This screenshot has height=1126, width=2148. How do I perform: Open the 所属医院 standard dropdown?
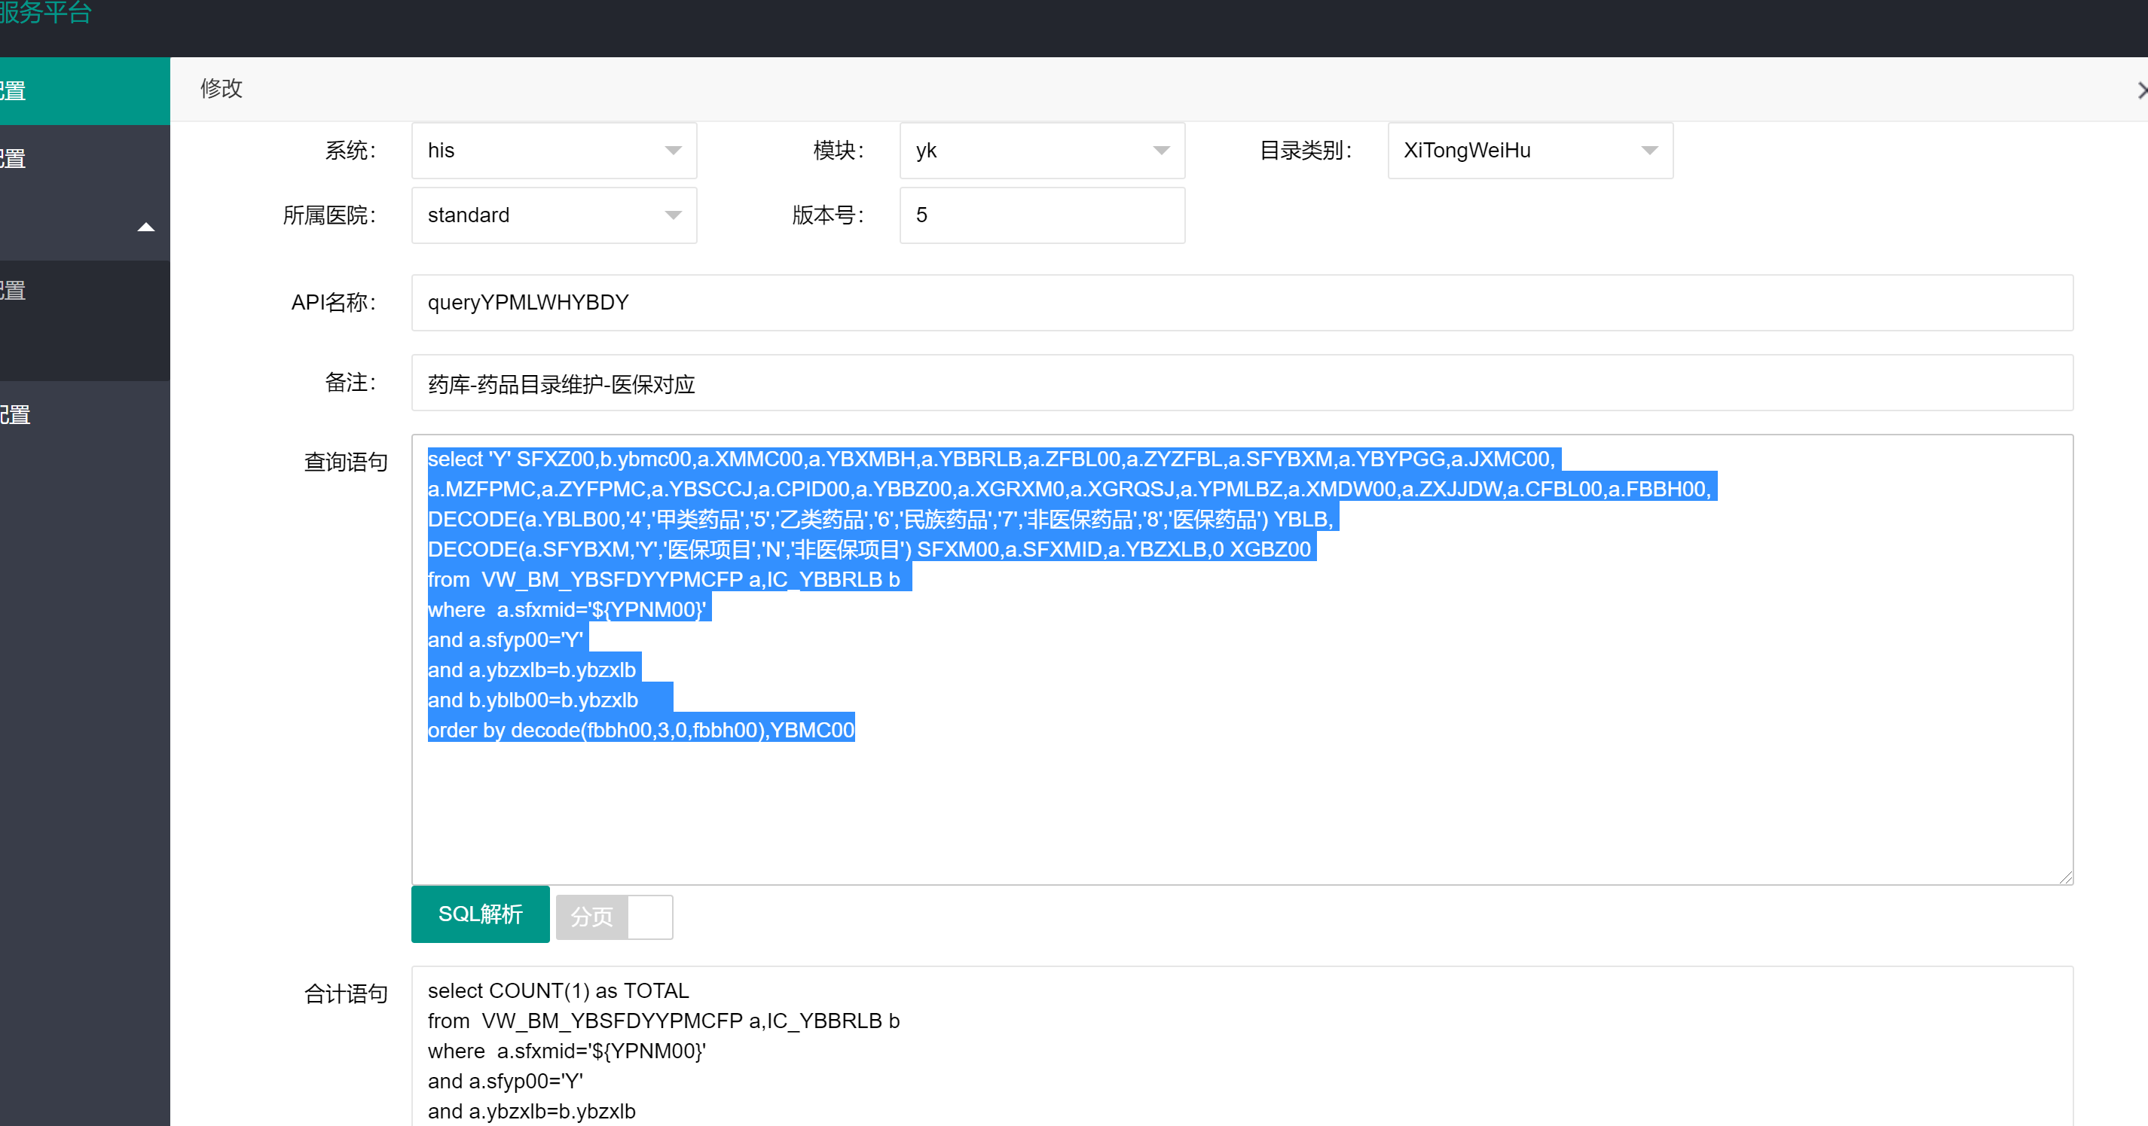[554, 215]
